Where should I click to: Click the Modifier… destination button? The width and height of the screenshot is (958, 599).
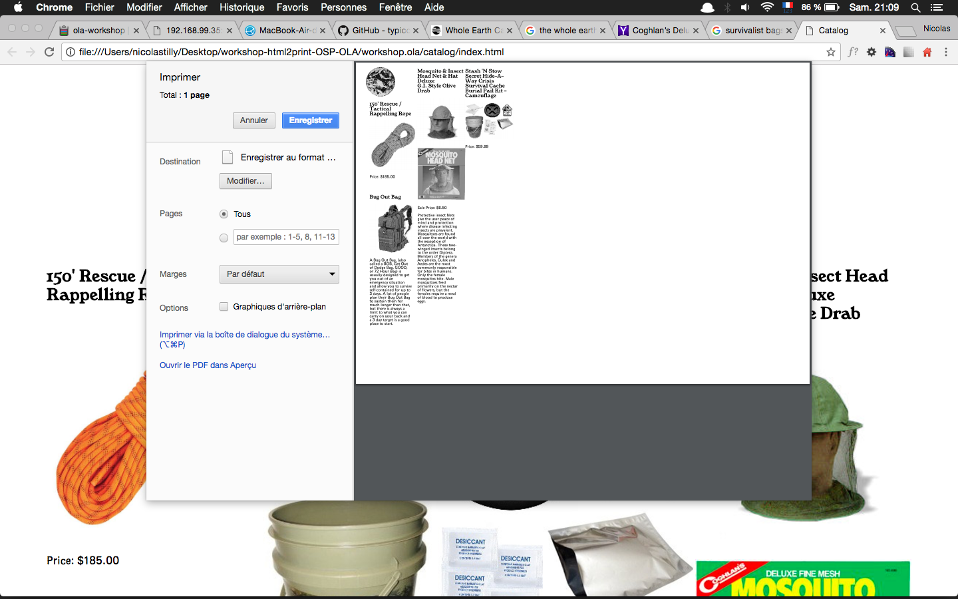[245, 181]
